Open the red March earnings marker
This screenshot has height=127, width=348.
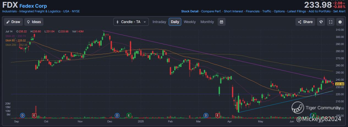pos(218,115)
